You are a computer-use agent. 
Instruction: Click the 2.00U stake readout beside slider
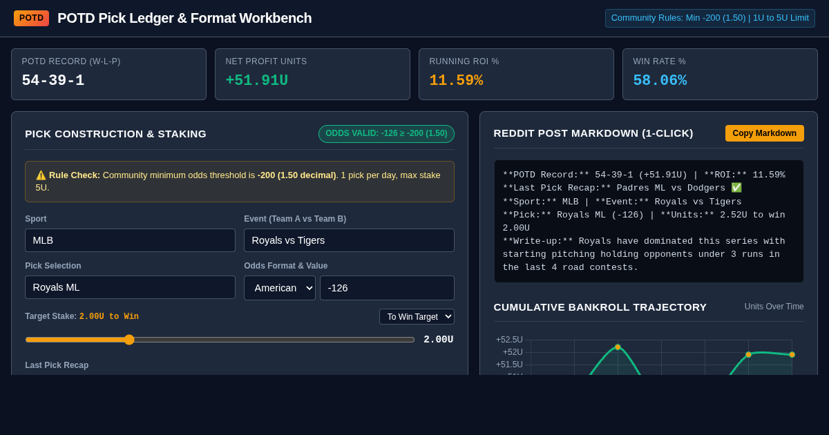pyautogui.click(x=439, y=340)
